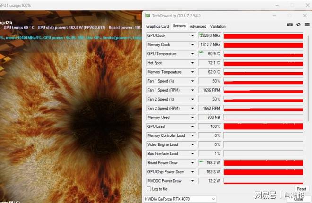312x203 pixels.
Task: Click the GPU Temperature value 60.9 °C
Action: (x=209, y=54)
